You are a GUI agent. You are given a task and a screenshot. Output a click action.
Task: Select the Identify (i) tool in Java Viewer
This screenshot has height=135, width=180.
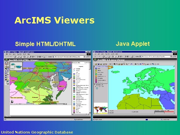135,64
